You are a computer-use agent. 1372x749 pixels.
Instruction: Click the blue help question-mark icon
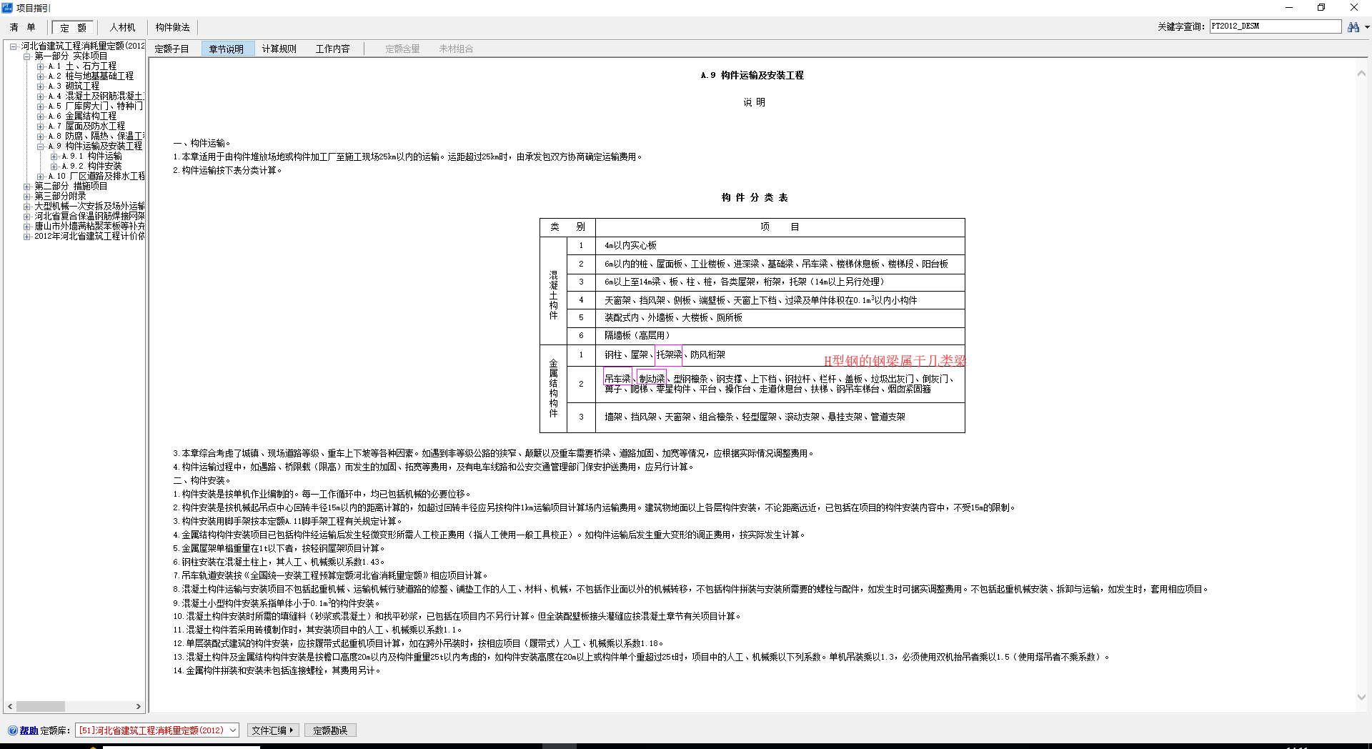[13, 730]
